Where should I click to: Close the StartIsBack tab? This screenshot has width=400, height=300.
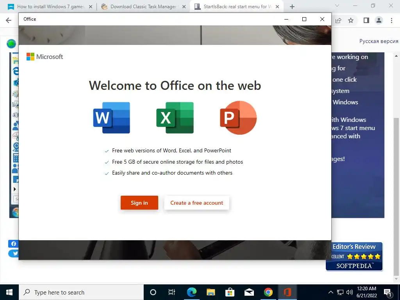pyautogui.click(x=277, y=7)
